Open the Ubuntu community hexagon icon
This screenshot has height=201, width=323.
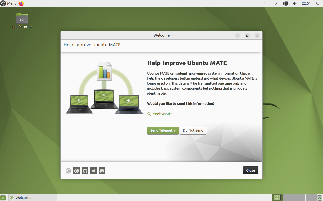(x=77, y=171)
